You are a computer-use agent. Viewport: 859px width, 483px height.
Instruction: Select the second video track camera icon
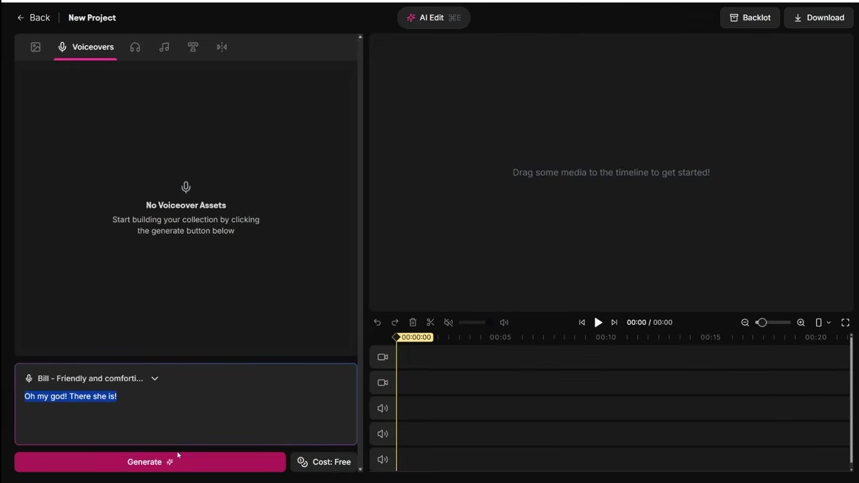[x=383, y=382]
